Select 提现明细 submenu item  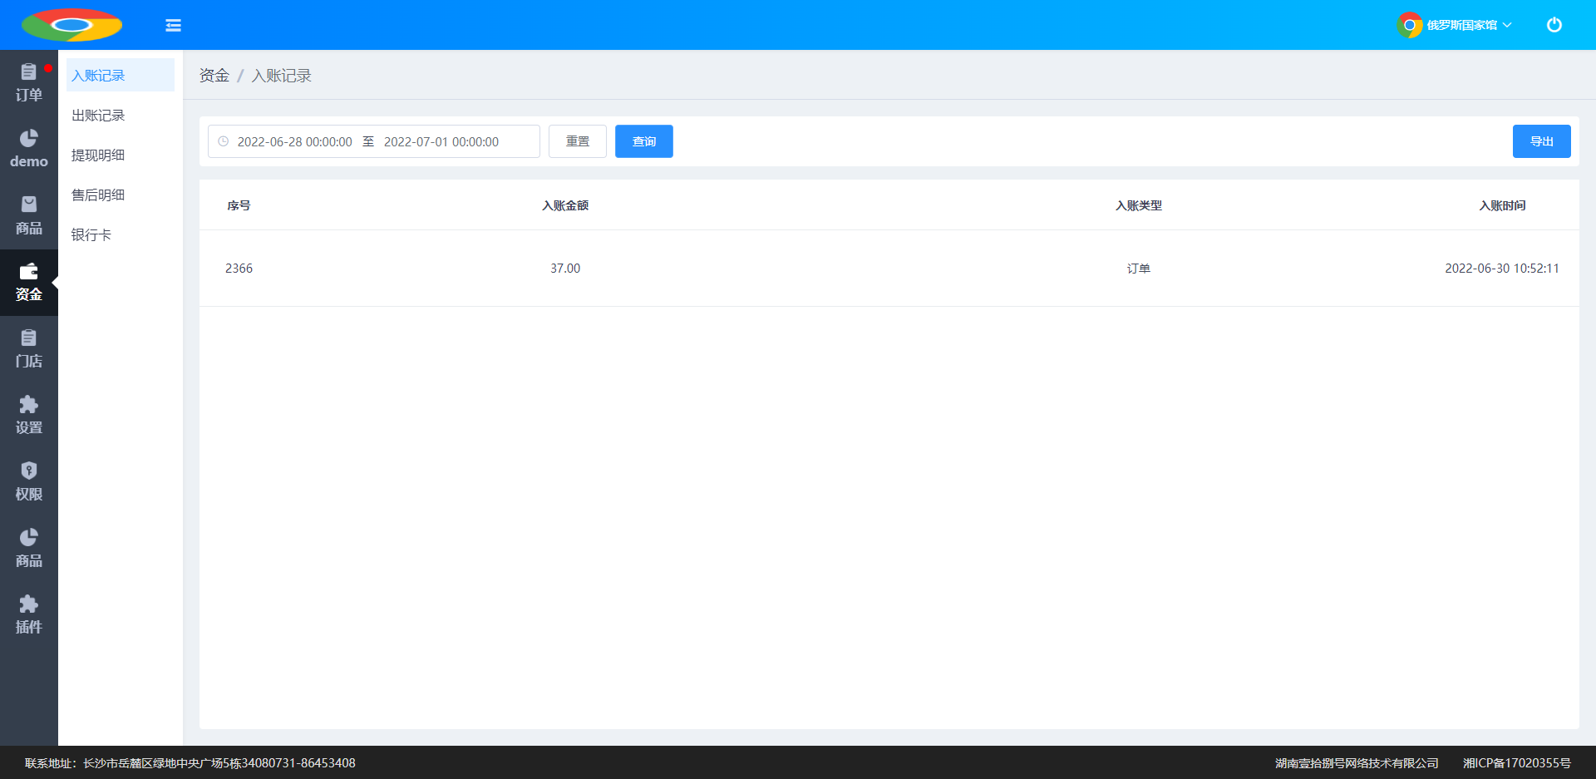tap(121, 155)
